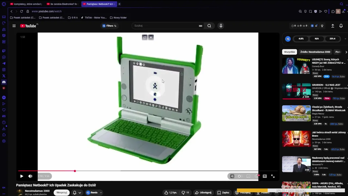Screen dimensions: 348x196
Task: Start voice search with microphone icon
Action: [221, 26]
